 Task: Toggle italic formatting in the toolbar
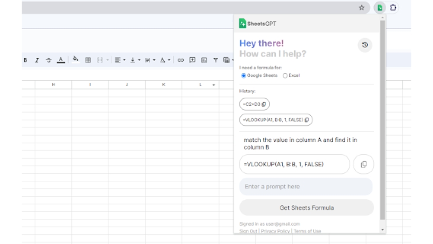coord(37,60)
